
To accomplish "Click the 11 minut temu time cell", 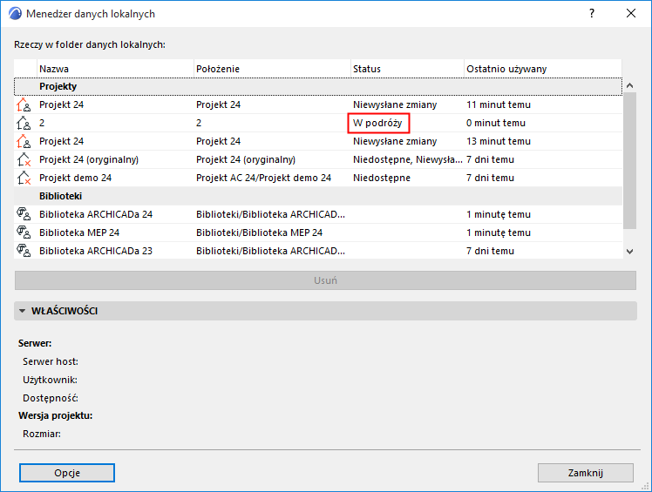I will click(499, 104).
